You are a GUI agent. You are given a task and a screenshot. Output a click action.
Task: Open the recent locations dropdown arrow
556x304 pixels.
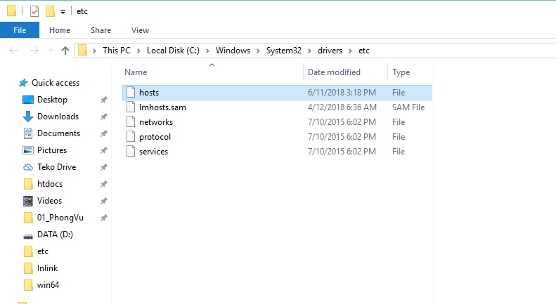tap(49, 51)
